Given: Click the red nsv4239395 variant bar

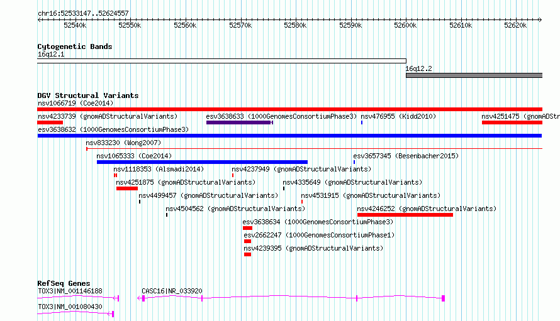Looking at the screenshot, I should (247, 254).
